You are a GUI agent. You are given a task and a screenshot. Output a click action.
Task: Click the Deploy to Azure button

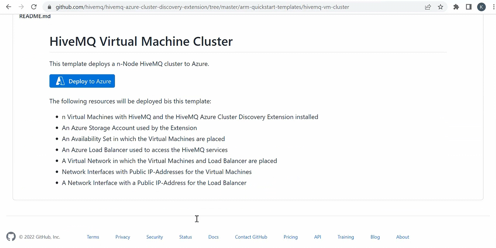[82, 81]
